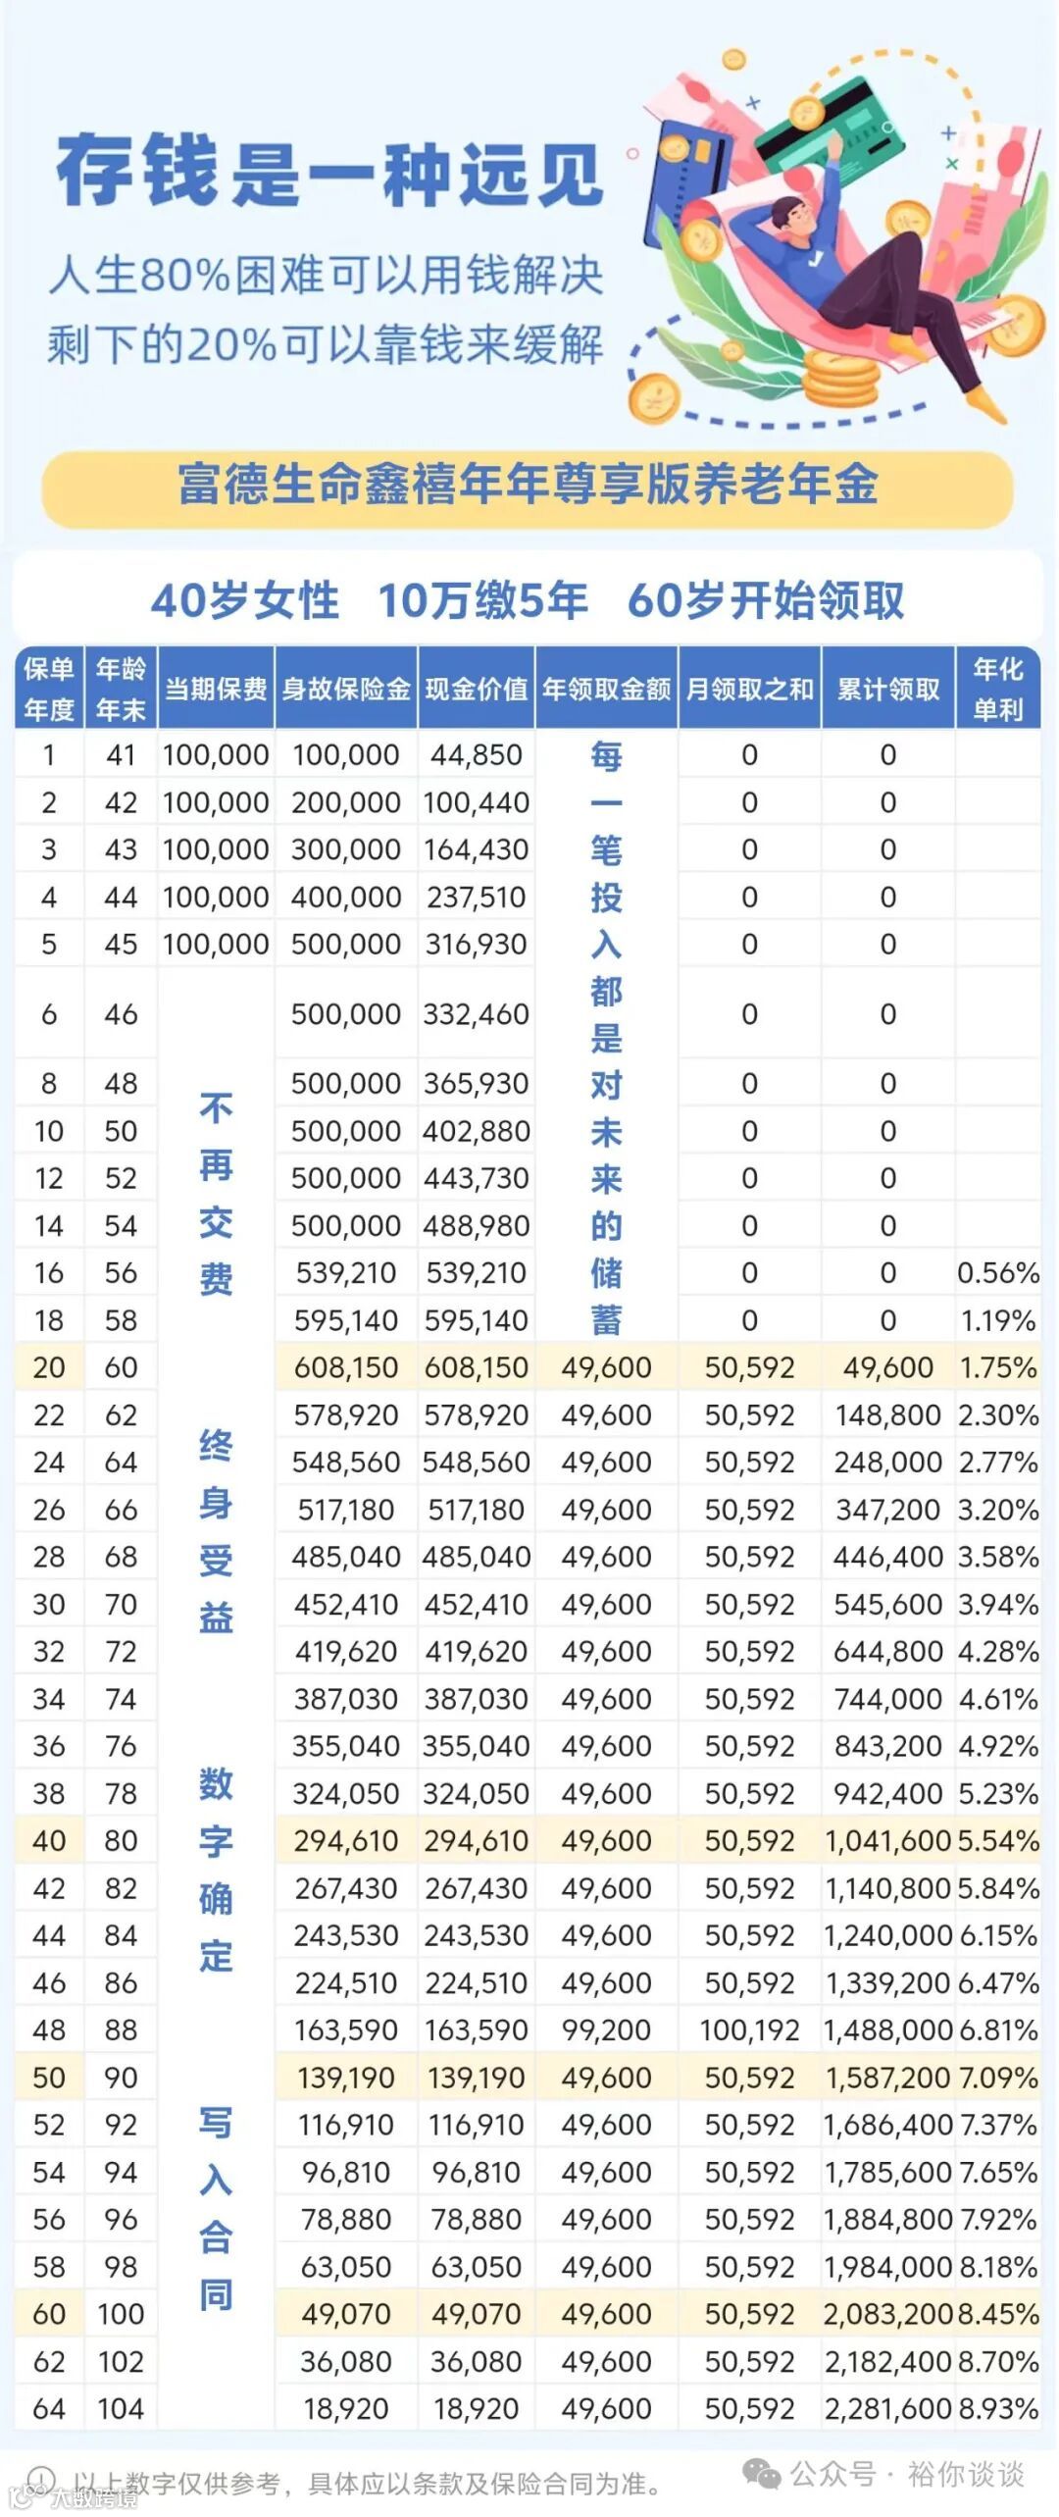1059x2517 pixels.
Task: Click cumulative amount 942,400 at age 78
Action: (888, 1793)
